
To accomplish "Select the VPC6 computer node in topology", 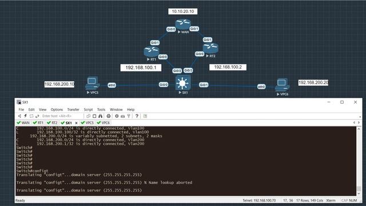I will coord(282,85).
